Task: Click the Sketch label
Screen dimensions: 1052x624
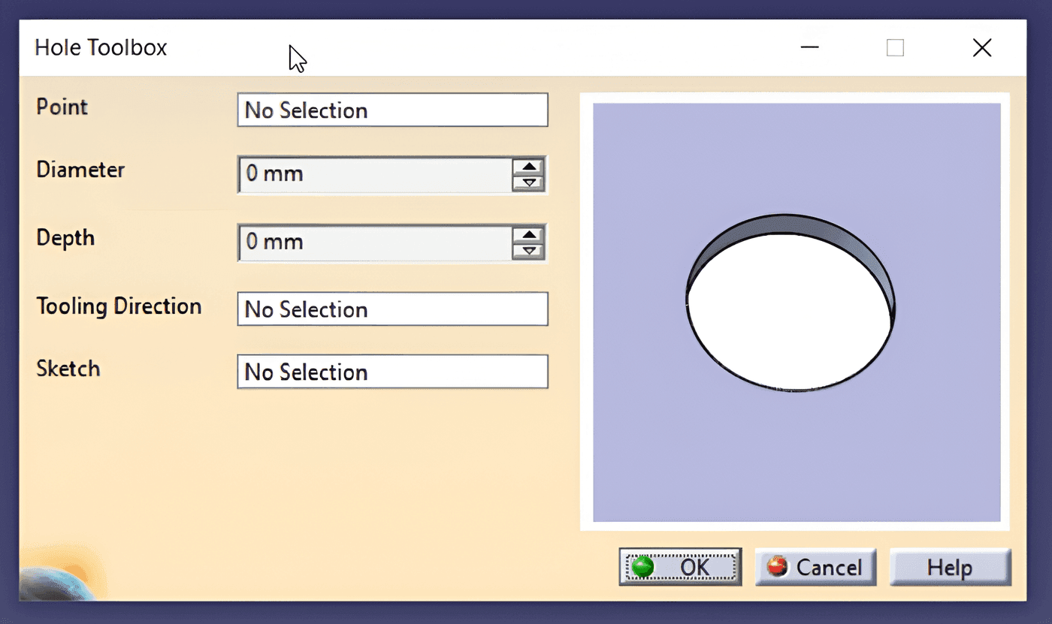Action: [68, 369]
